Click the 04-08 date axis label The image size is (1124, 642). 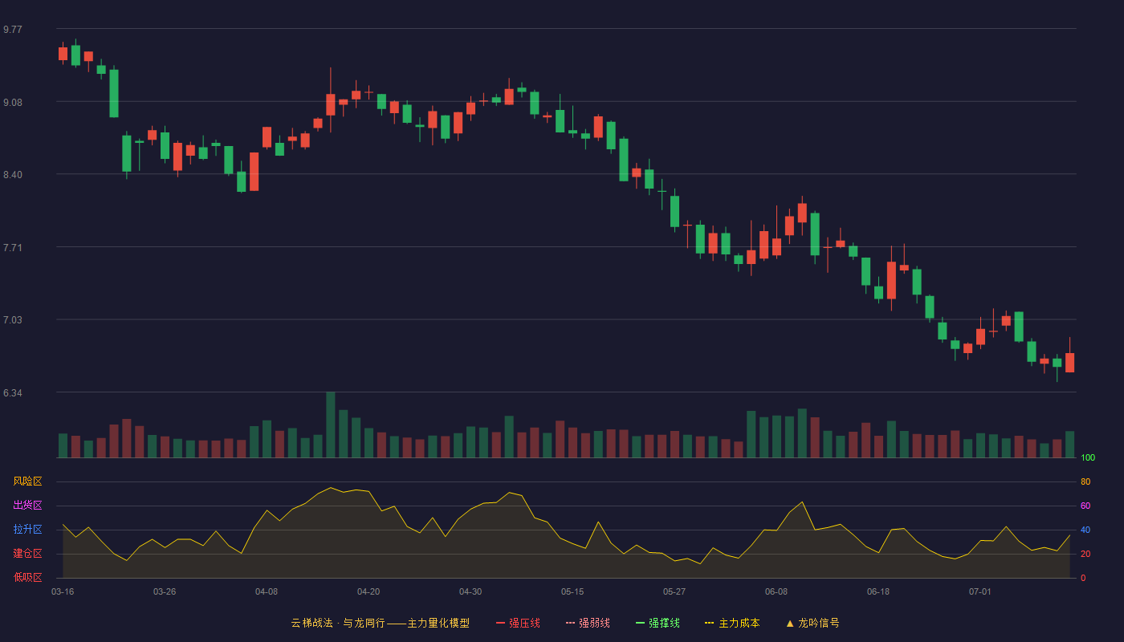coord(267,591)
